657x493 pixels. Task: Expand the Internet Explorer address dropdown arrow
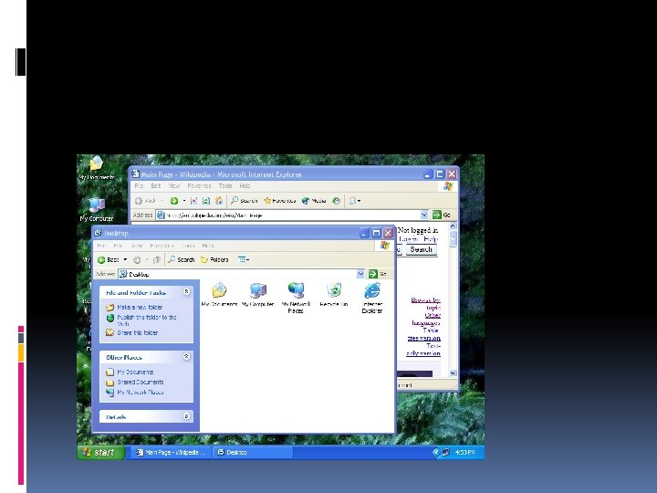tap(424, 215)
